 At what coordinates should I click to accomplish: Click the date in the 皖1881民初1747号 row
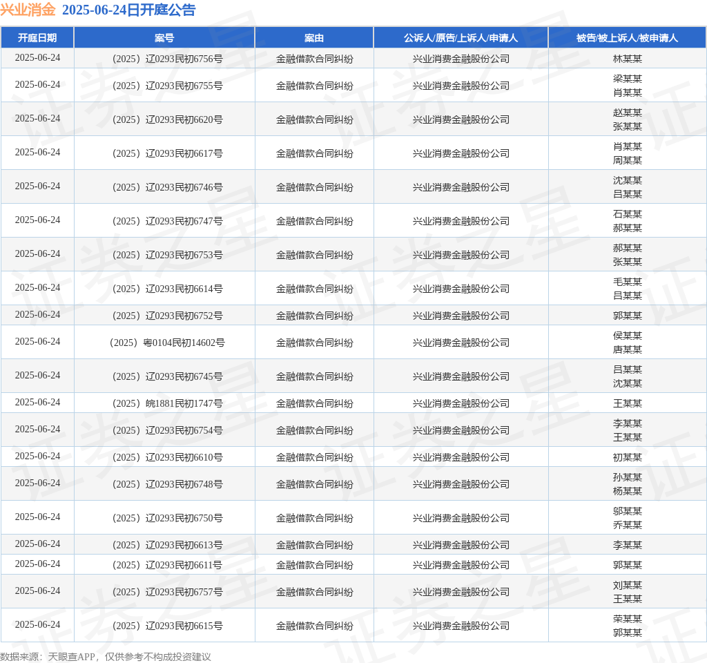click(37, 403)
